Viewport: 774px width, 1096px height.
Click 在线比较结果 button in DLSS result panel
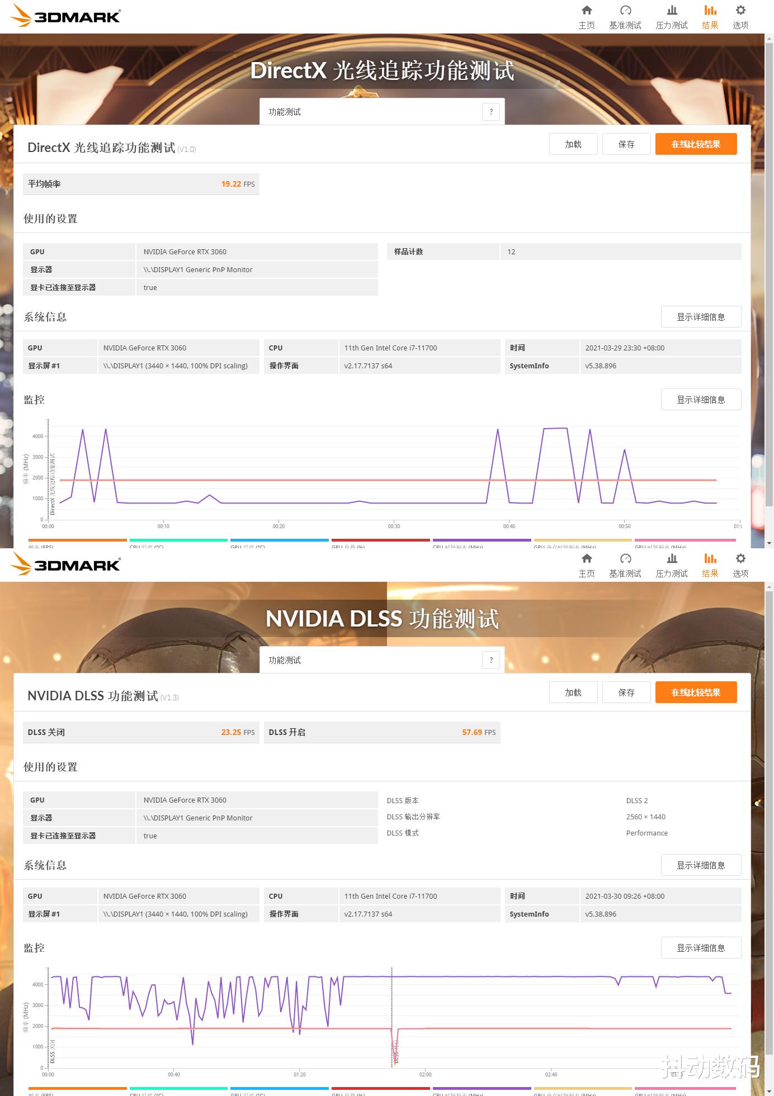(x=696, y=692)
